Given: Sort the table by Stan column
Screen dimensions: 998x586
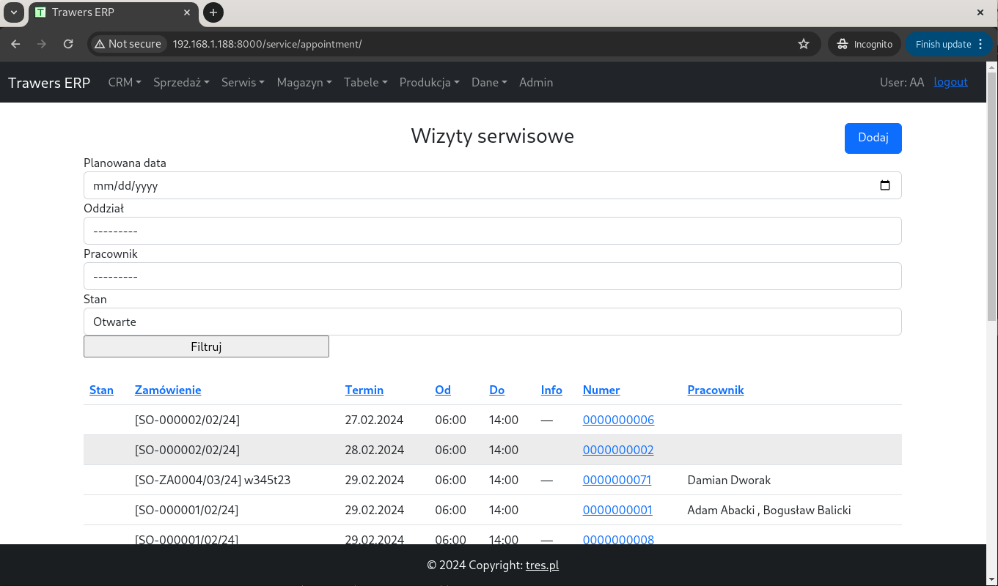Looking at the screenshot, I should click(101, 390).
